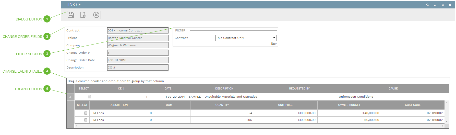The width and height of the screenshot is (456, 135).
Task: Tick the checkbox for PM Fees $6,000.00 row
Action: click(86, 120)
